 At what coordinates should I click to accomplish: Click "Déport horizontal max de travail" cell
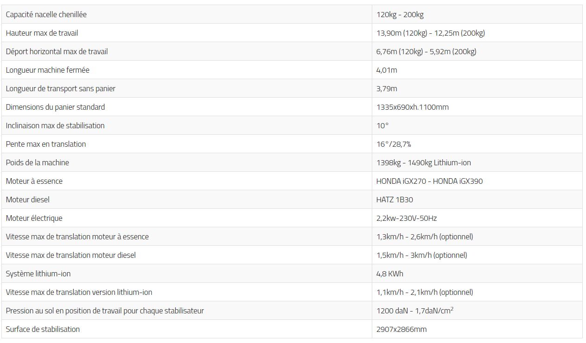tap(57, 51)
